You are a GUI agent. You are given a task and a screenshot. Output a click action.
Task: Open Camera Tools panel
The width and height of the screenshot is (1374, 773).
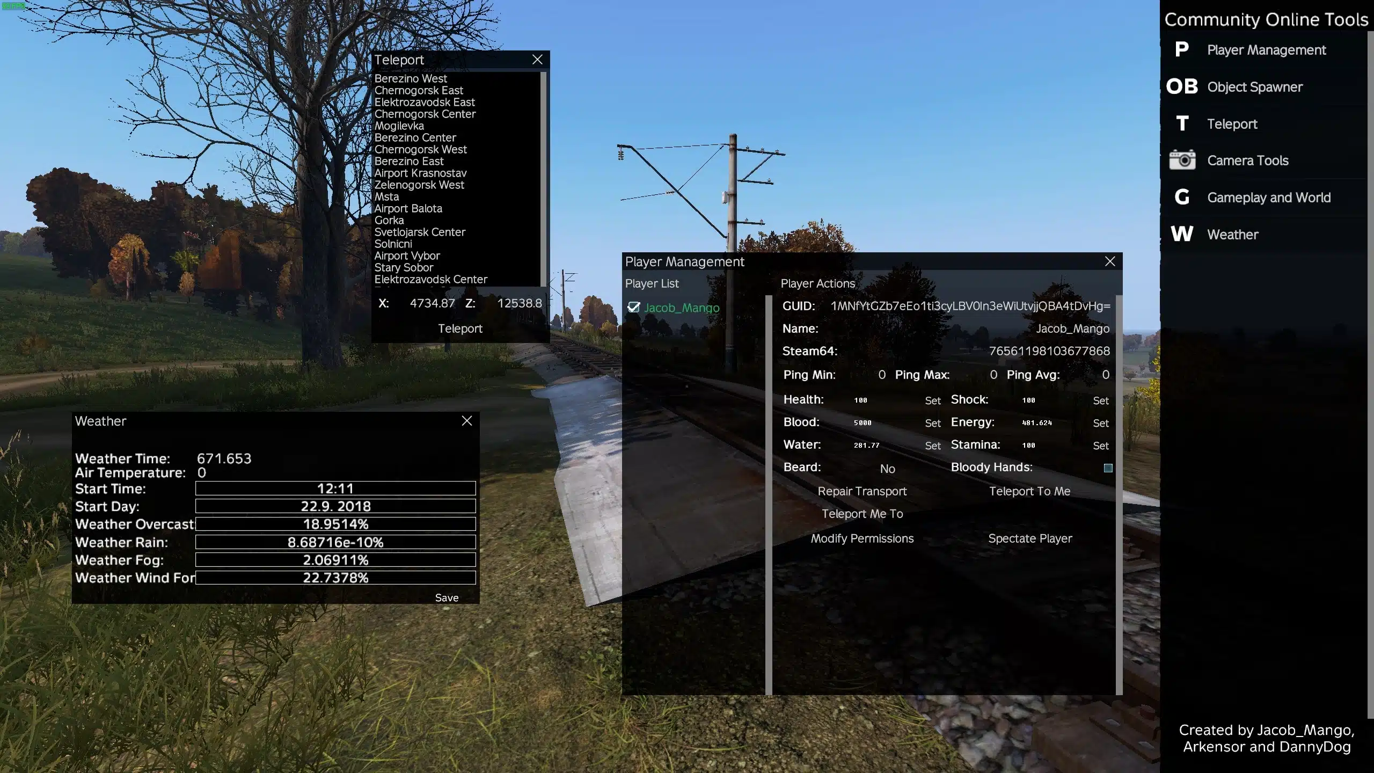[x=1247, y=159]
